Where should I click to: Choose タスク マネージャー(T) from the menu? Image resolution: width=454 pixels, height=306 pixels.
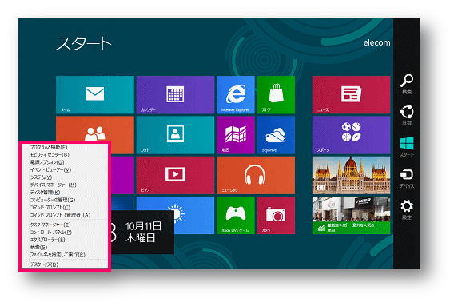(50, 225)
